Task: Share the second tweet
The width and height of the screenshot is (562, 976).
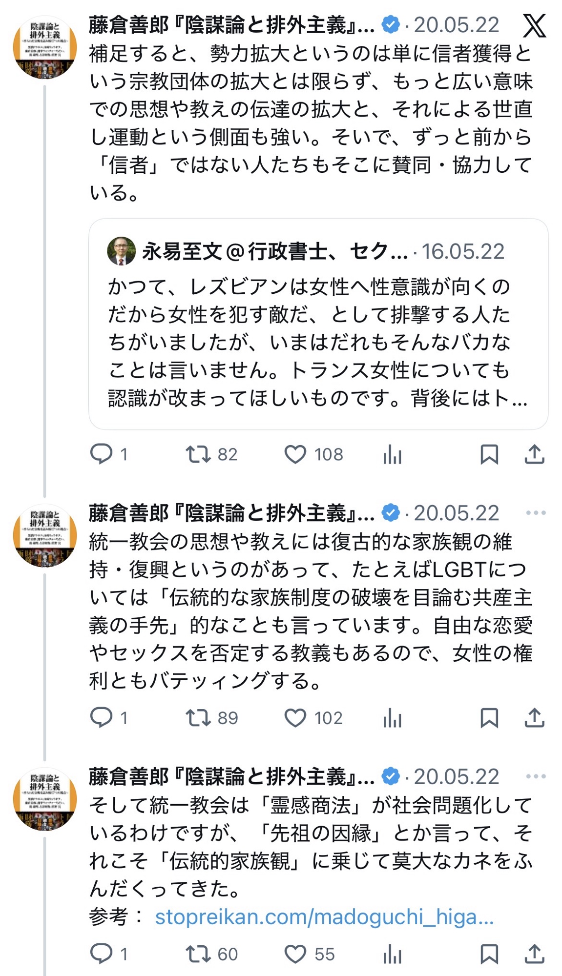Action: (534, 718)
